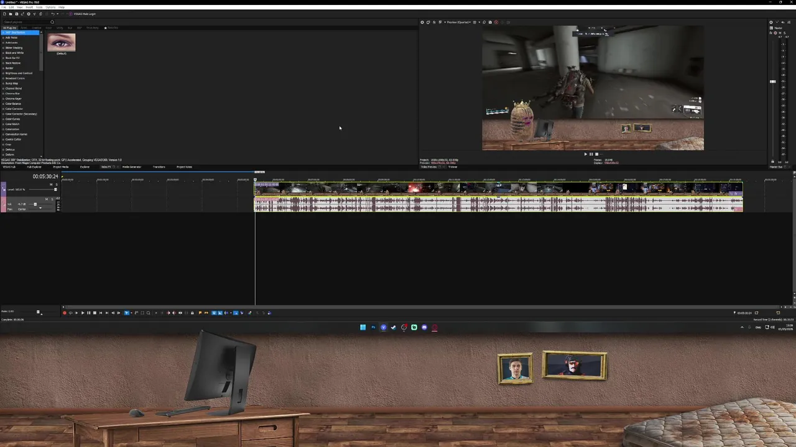Toggle Auto Ripple
Image resolution: width=796 pixels, height=447 pixels.
[x=226, y=313]
